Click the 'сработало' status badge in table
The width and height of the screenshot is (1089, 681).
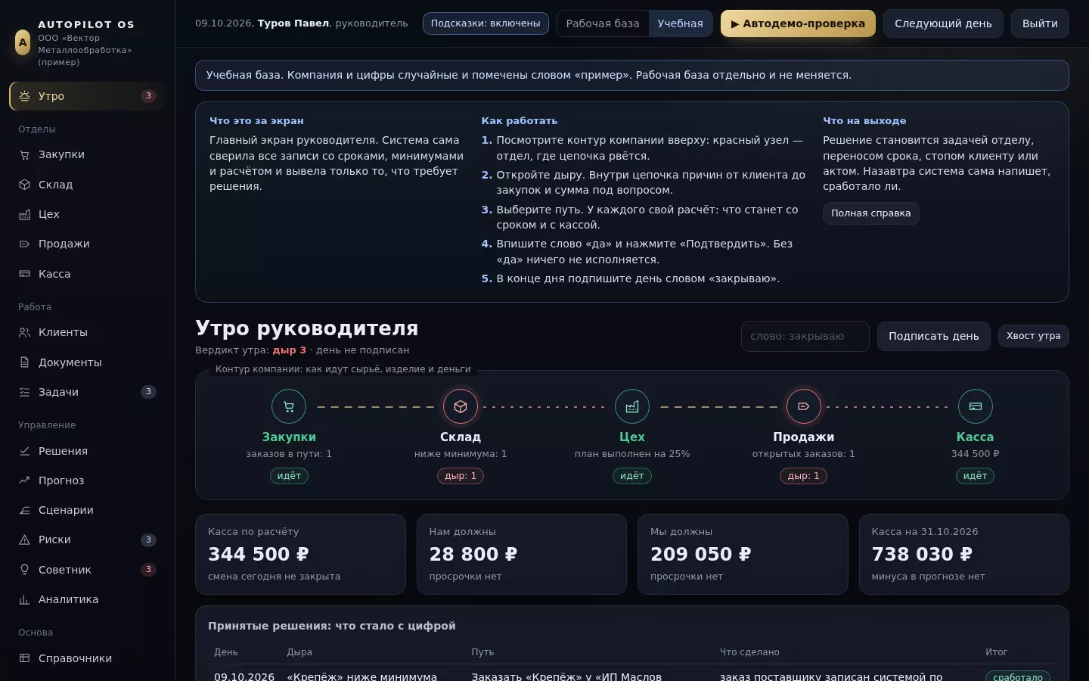tap(1018, 676)
